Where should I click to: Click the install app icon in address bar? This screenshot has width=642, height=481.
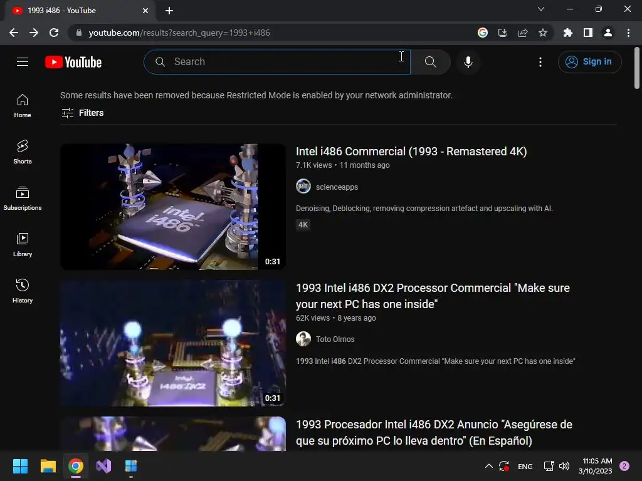503,33
